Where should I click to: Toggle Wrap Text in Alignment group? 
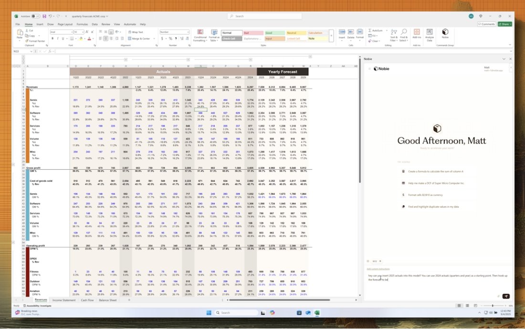[x=136, y=32]
